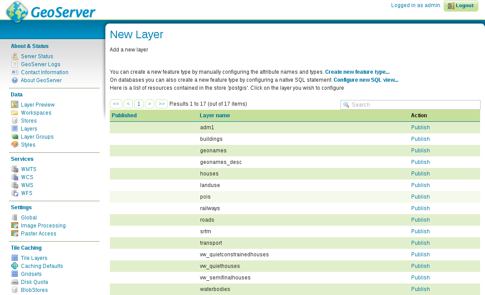Click the Disk Quota drive icon
Image resolution: width=485 pixels, height=295 pixels.
pyautogui.click(x=15, y=282)
